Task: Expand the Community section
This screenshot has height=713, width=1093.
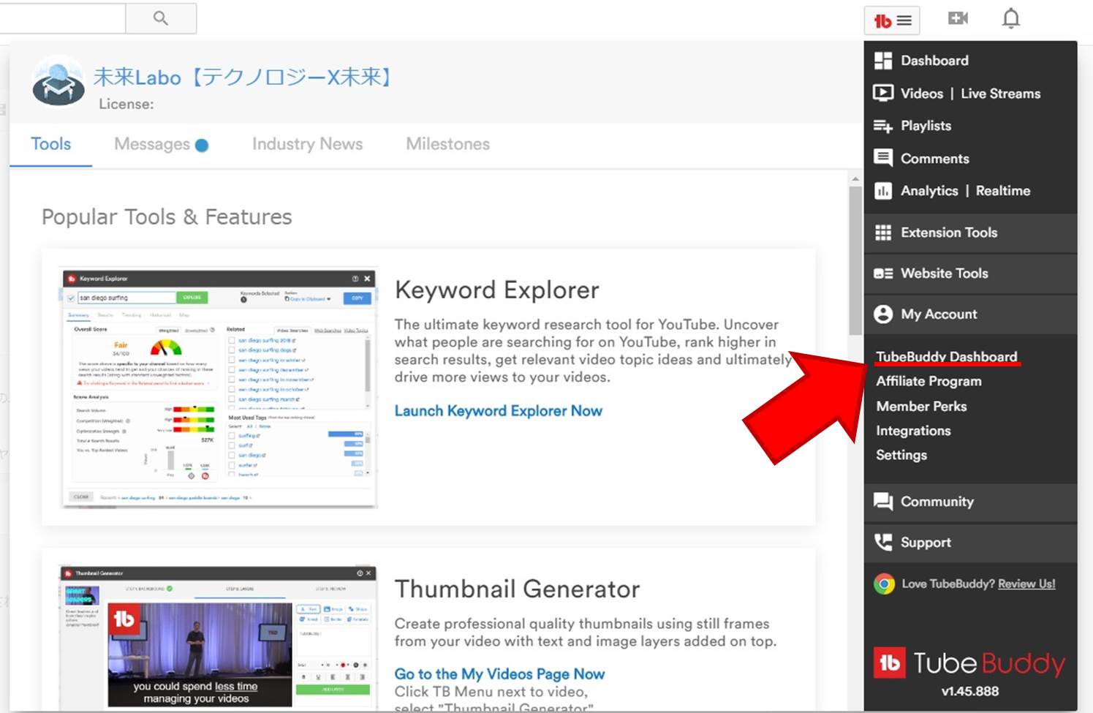Action: pos(970,502)
